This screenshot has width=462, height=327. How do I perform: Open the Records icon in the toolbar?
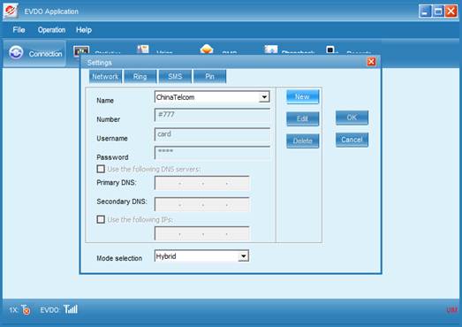pyautogui.click(x=330, y=49)
